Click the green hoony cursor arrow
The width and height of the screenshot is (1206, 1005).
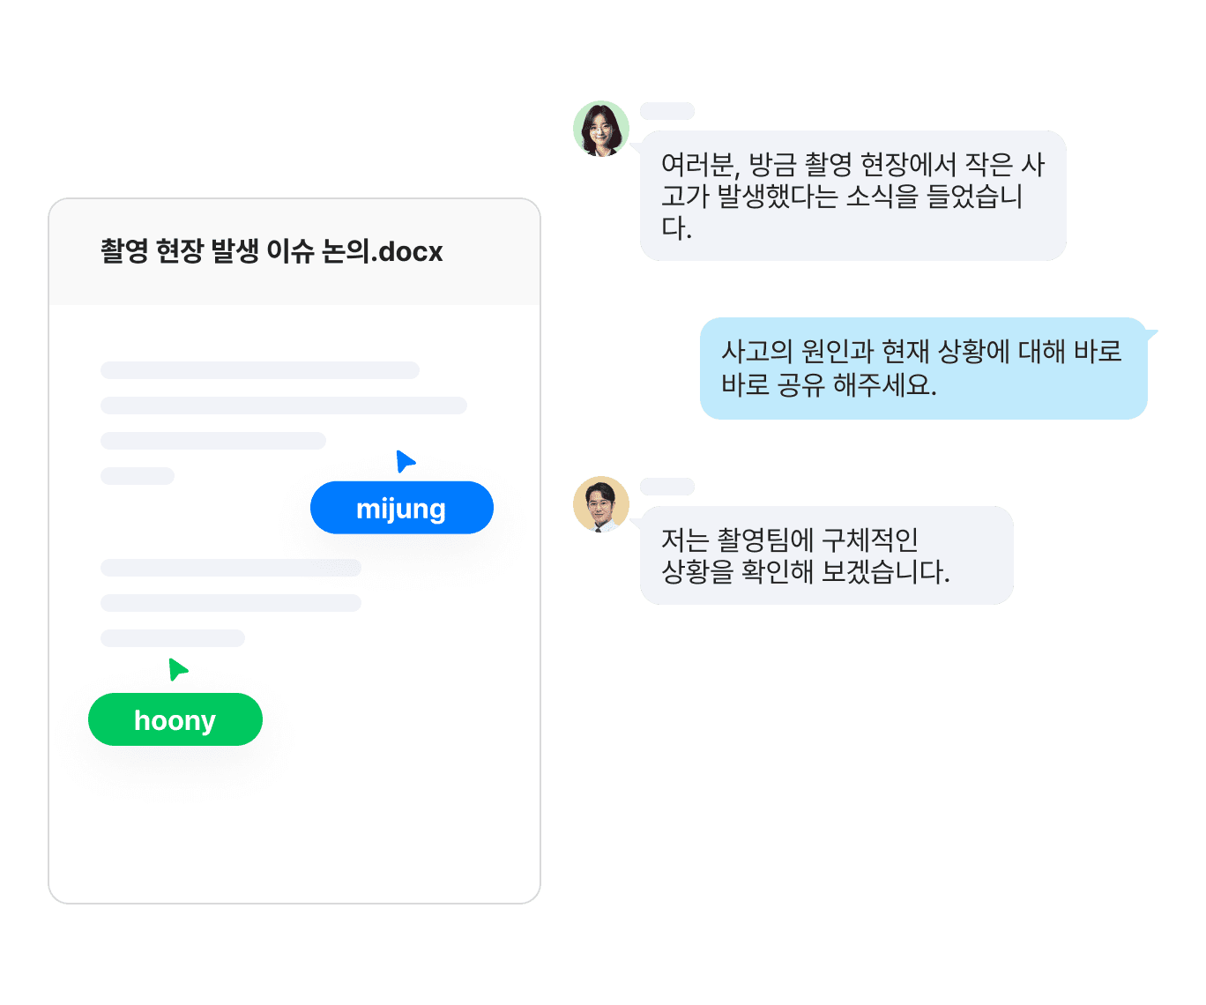178,669
